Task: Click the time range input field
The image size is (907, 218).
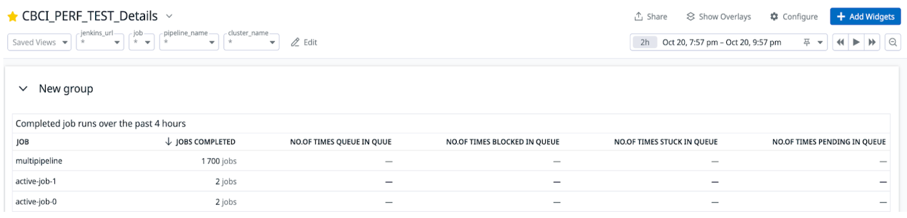Action: click(722, 42)
